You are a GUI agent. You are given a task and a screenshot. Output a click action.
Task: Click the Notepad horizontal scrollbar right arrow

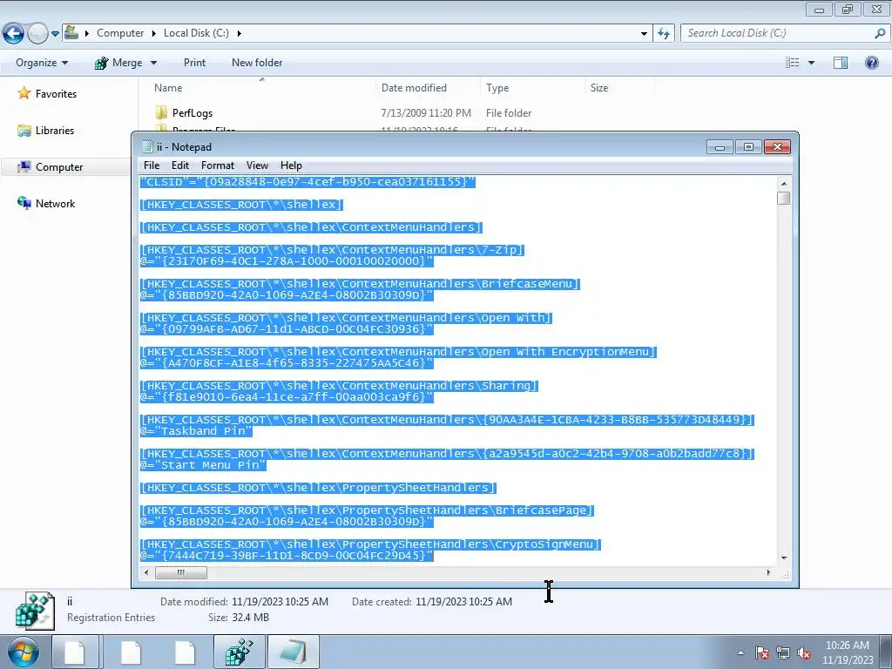click(x=768, y=572)
